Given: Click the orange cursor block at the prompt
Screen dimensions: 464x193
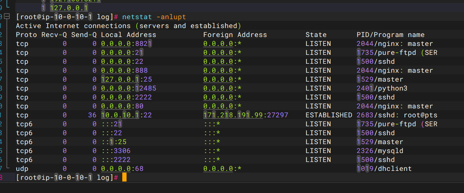Looking at the screenshot, I should click(124, 177).
